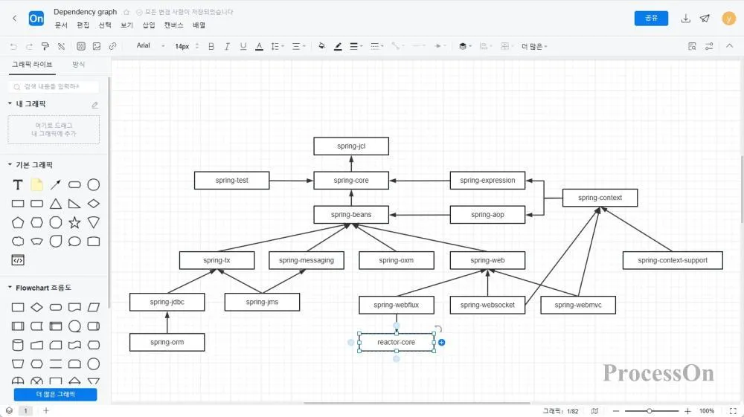Add a new page with plus button
The width and height of the screenshot is (744, 417).
coord(46,411)
